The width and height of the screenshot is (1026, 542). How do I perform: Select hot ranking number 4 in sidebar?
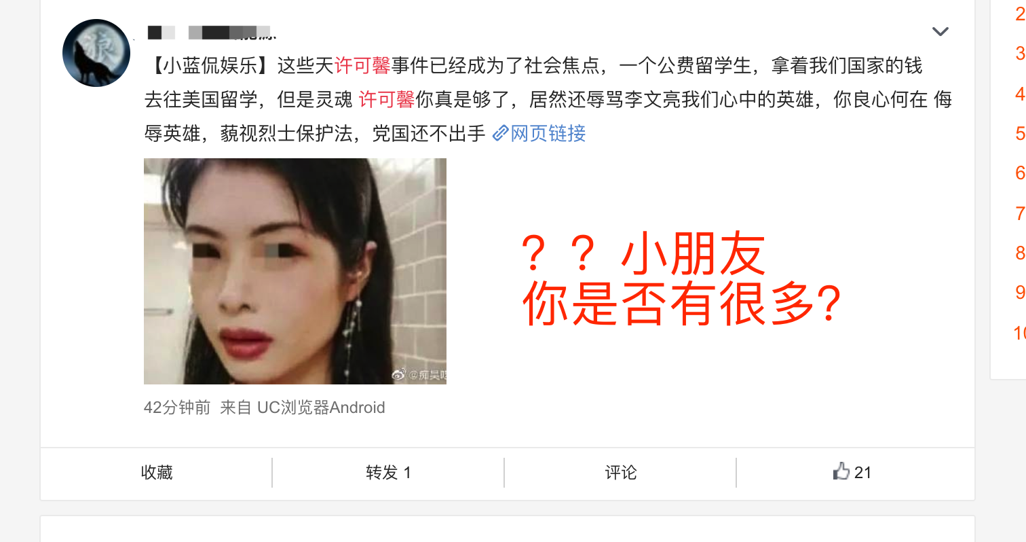click(1020, 93)
